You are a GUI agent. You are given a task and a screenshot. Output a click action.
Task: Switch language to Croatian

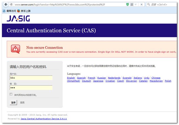click(110, 81)
